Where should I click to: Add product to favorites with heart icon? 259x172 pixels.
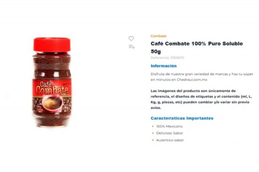(x=131, y=38)
